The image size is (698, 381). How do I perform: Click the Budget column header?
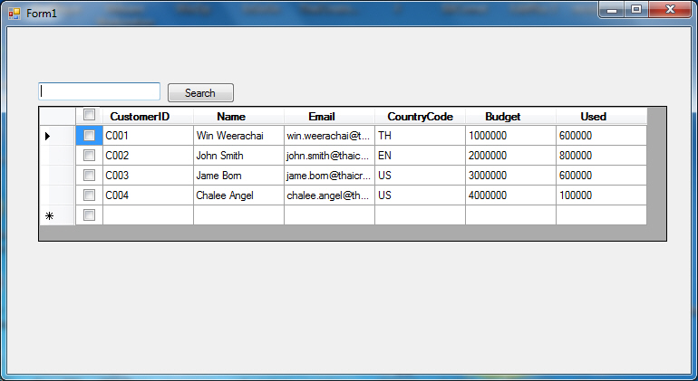click(x=510, y=116)
